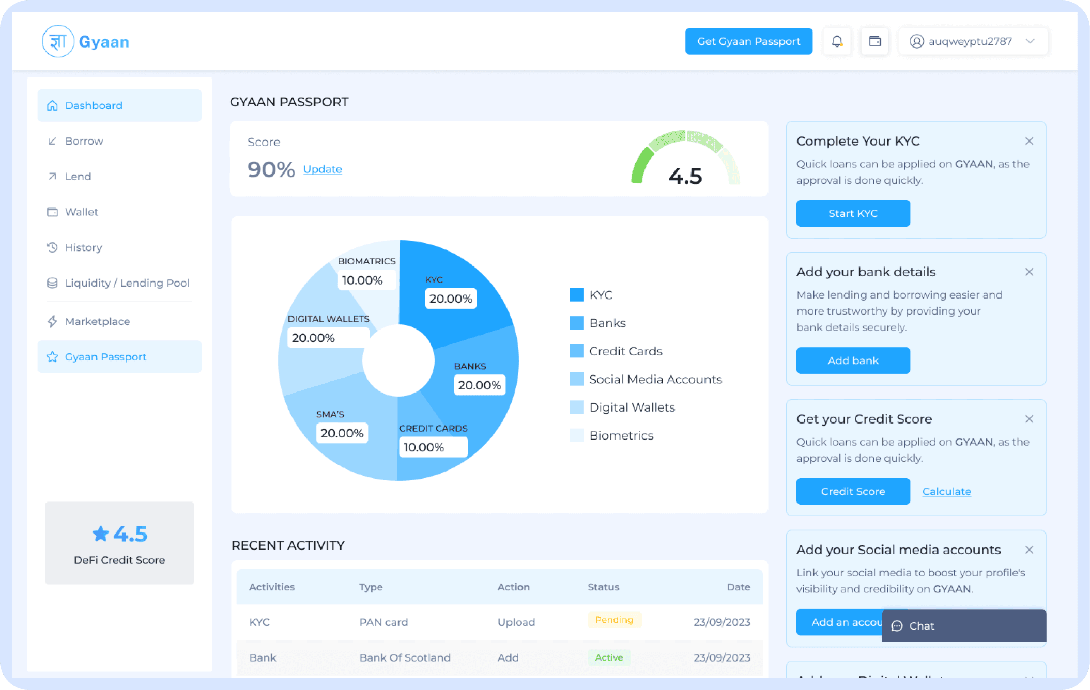Click the Lend arrow icon
This screenshot has width=1090, height=690.
click(x=52, y=177)
